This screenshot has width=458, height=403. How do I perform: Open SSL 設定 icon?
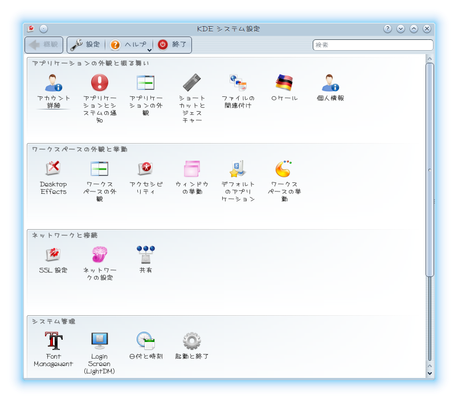(54, 255)
